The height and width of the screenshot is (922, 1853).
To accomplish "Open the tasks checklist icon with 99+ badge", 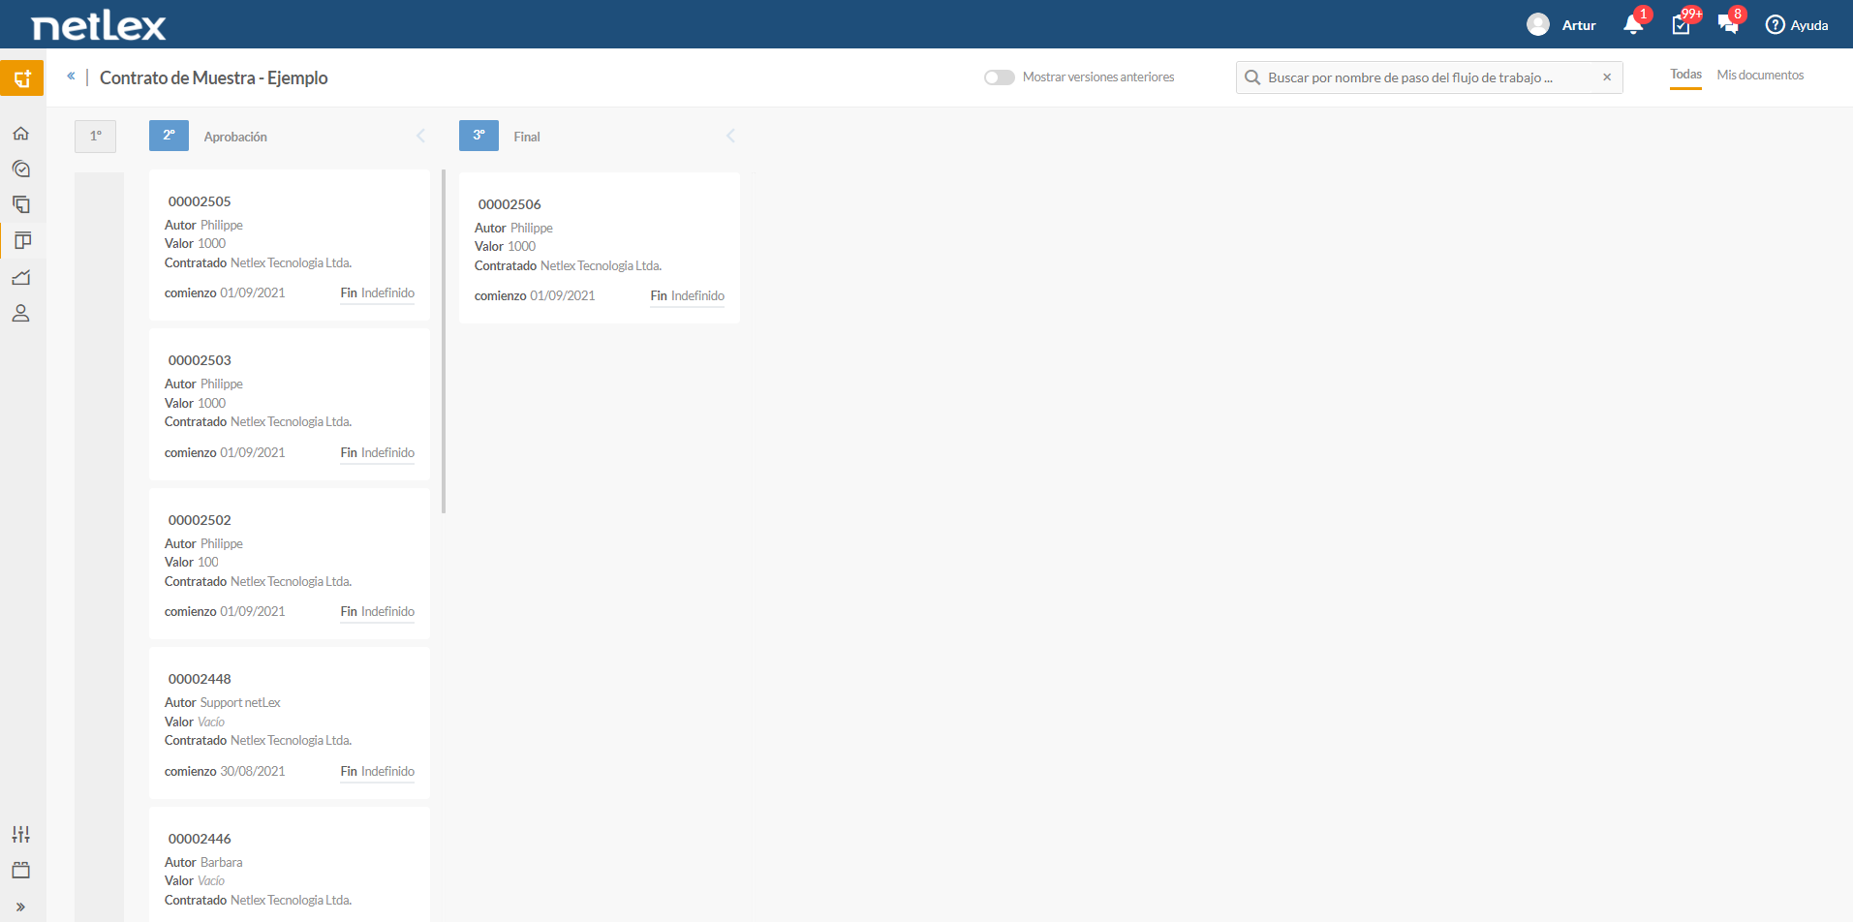I will [x=1682, y=24].
